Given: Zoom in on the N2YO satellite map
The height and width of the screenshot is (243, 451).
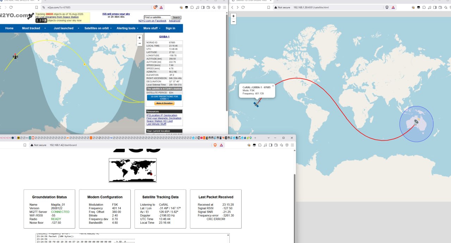Looking at the screenshot, I should (x=140, y=38).
